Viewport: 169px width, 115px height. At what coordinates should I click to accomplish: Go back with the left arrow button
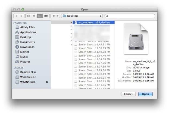coord(16,16)
